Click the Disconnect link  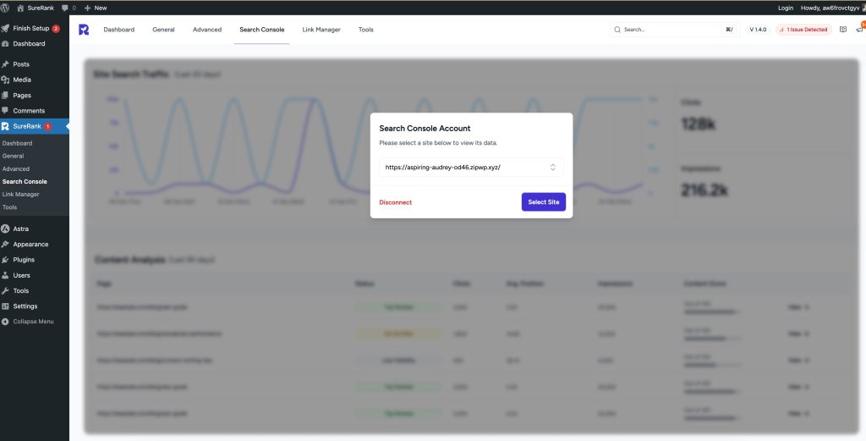pyautogui.click(x=396, y=202)
